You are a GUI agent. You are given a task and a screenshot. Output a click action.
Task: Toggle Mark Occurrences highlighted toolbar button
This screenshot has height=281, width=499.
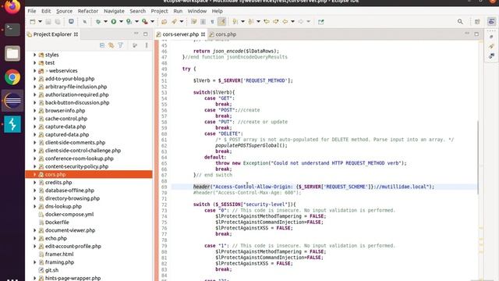click(221, 22)
